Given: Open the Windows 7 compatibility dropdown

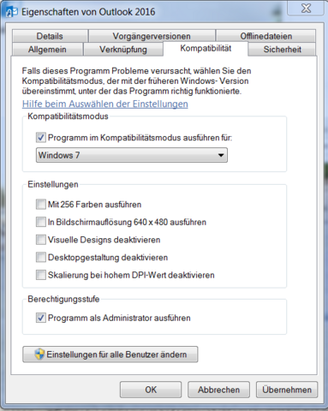Looking at the screenshot, I should (x=132, y=155).
